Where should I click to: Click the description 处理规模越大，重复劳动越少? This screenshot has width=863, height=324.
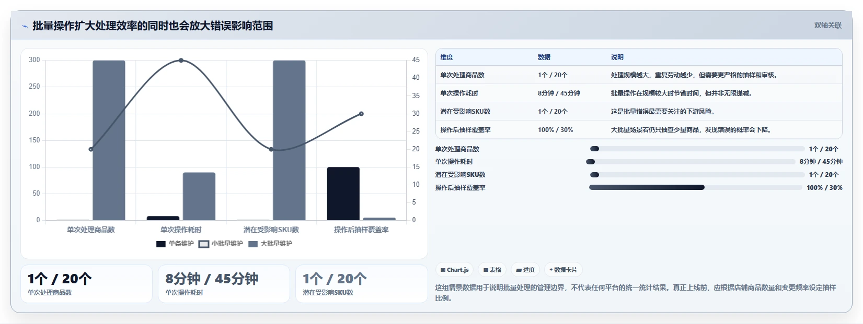[x=695, y=75]
